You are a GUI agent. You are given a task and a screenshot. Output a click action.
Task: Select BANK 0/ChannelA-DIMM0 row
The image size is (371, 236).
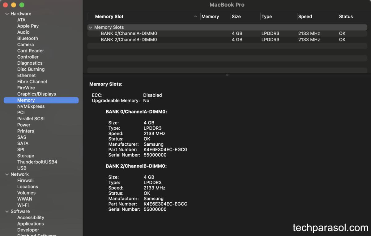(x=129, y=33)
